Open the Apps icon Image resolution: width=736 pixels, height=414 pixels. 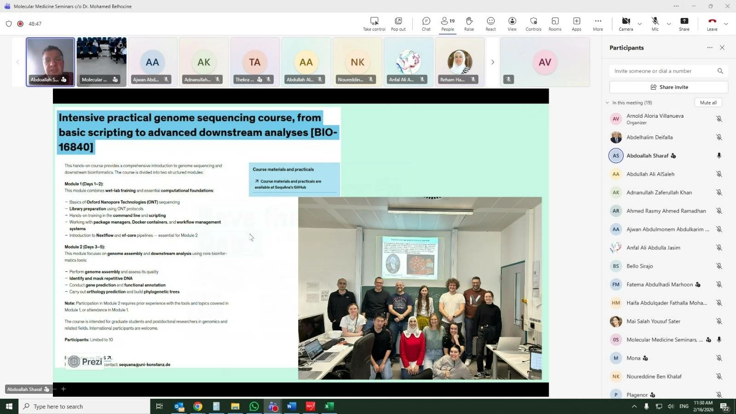click(x=576, y=24)
